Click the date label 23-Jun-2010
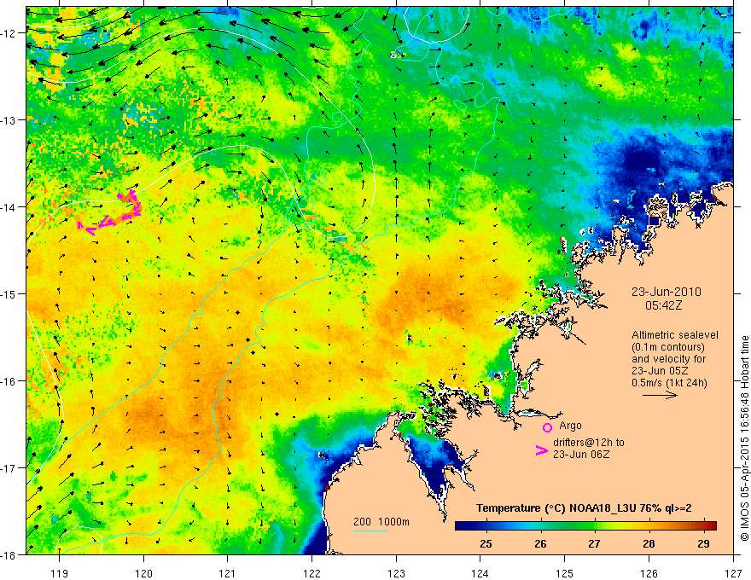Viewport: 751px width, 580px height. 666,292
